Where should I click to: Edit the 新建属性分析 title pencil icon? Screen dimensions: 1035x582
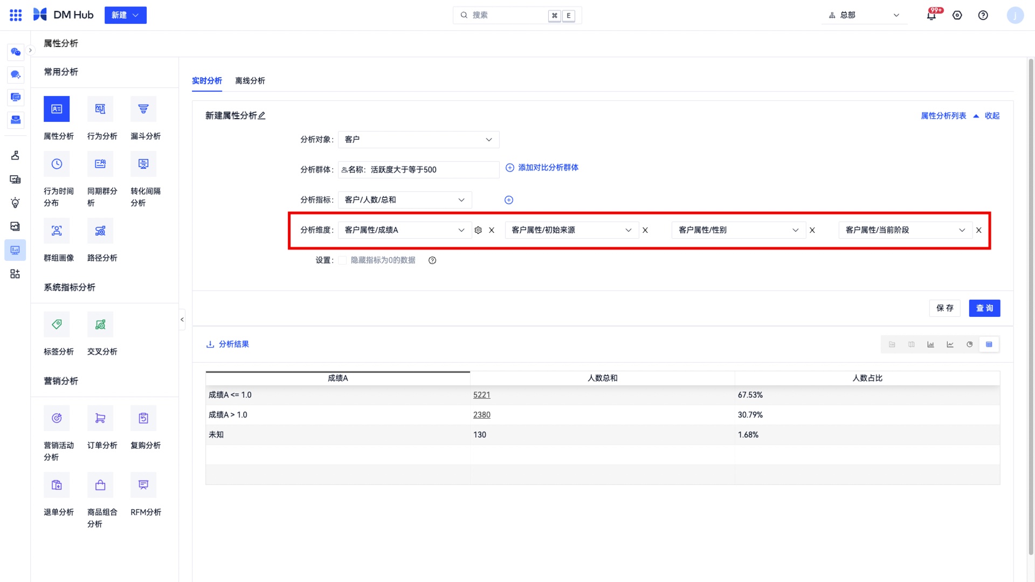pyautogui.click(x=262, y=115)
